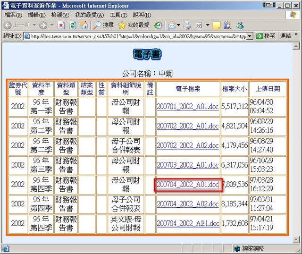Image resolution: width=302 pixels, height=254 pixels.
Task: Click the IE icon in the title bar
Action: click(x=6, y=5)
